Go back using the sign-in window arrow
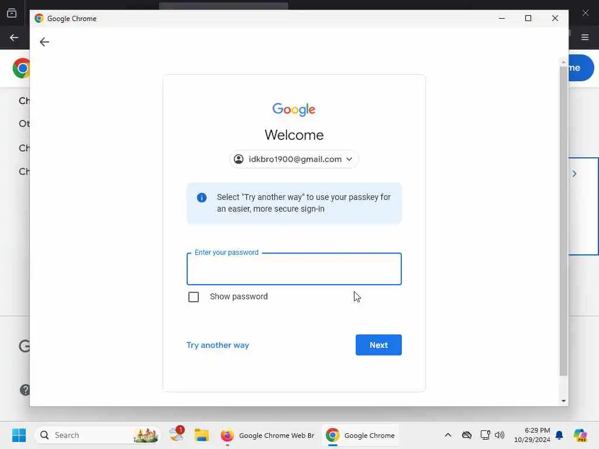This screenshot has width=599, height=449. pyautogui.click(x=44, y=42)
